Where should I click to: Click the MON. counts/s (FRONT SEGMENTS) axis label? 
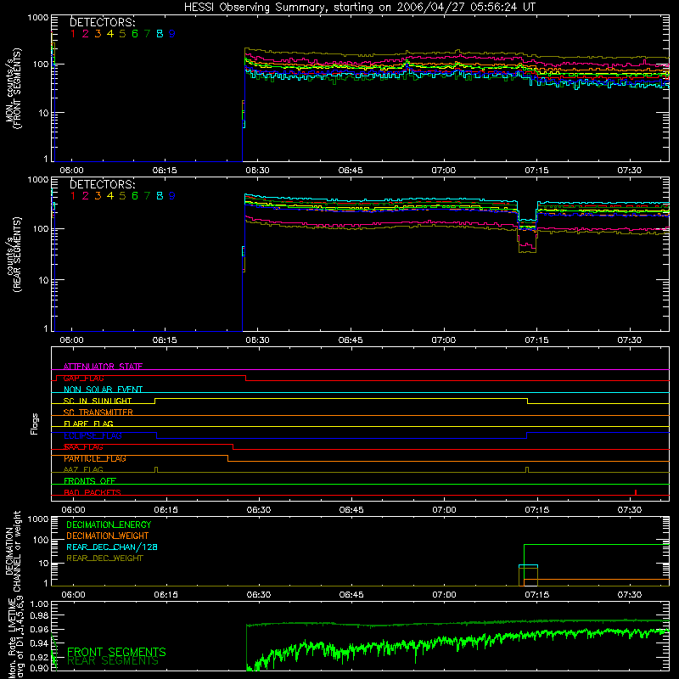(13, 88)
